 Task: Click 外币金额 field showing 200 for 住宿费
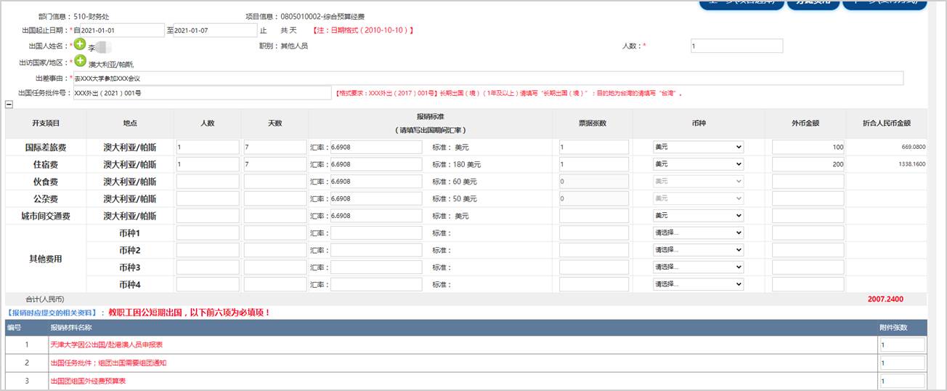[x=808, y=164]
